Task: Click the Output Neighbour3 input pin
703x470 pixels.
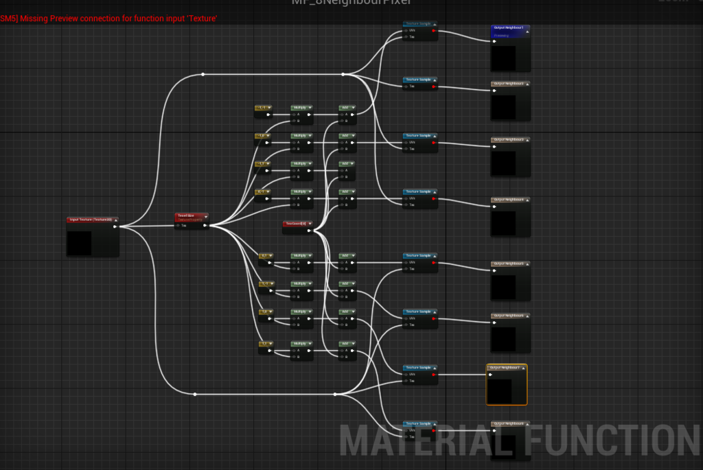Action: (494, 147)
